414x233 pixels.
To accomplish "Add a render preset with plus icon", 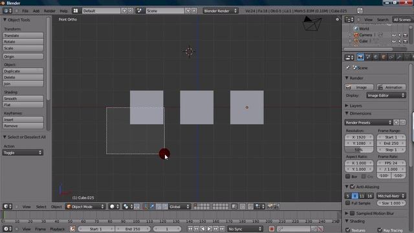I will click(396, 122).
